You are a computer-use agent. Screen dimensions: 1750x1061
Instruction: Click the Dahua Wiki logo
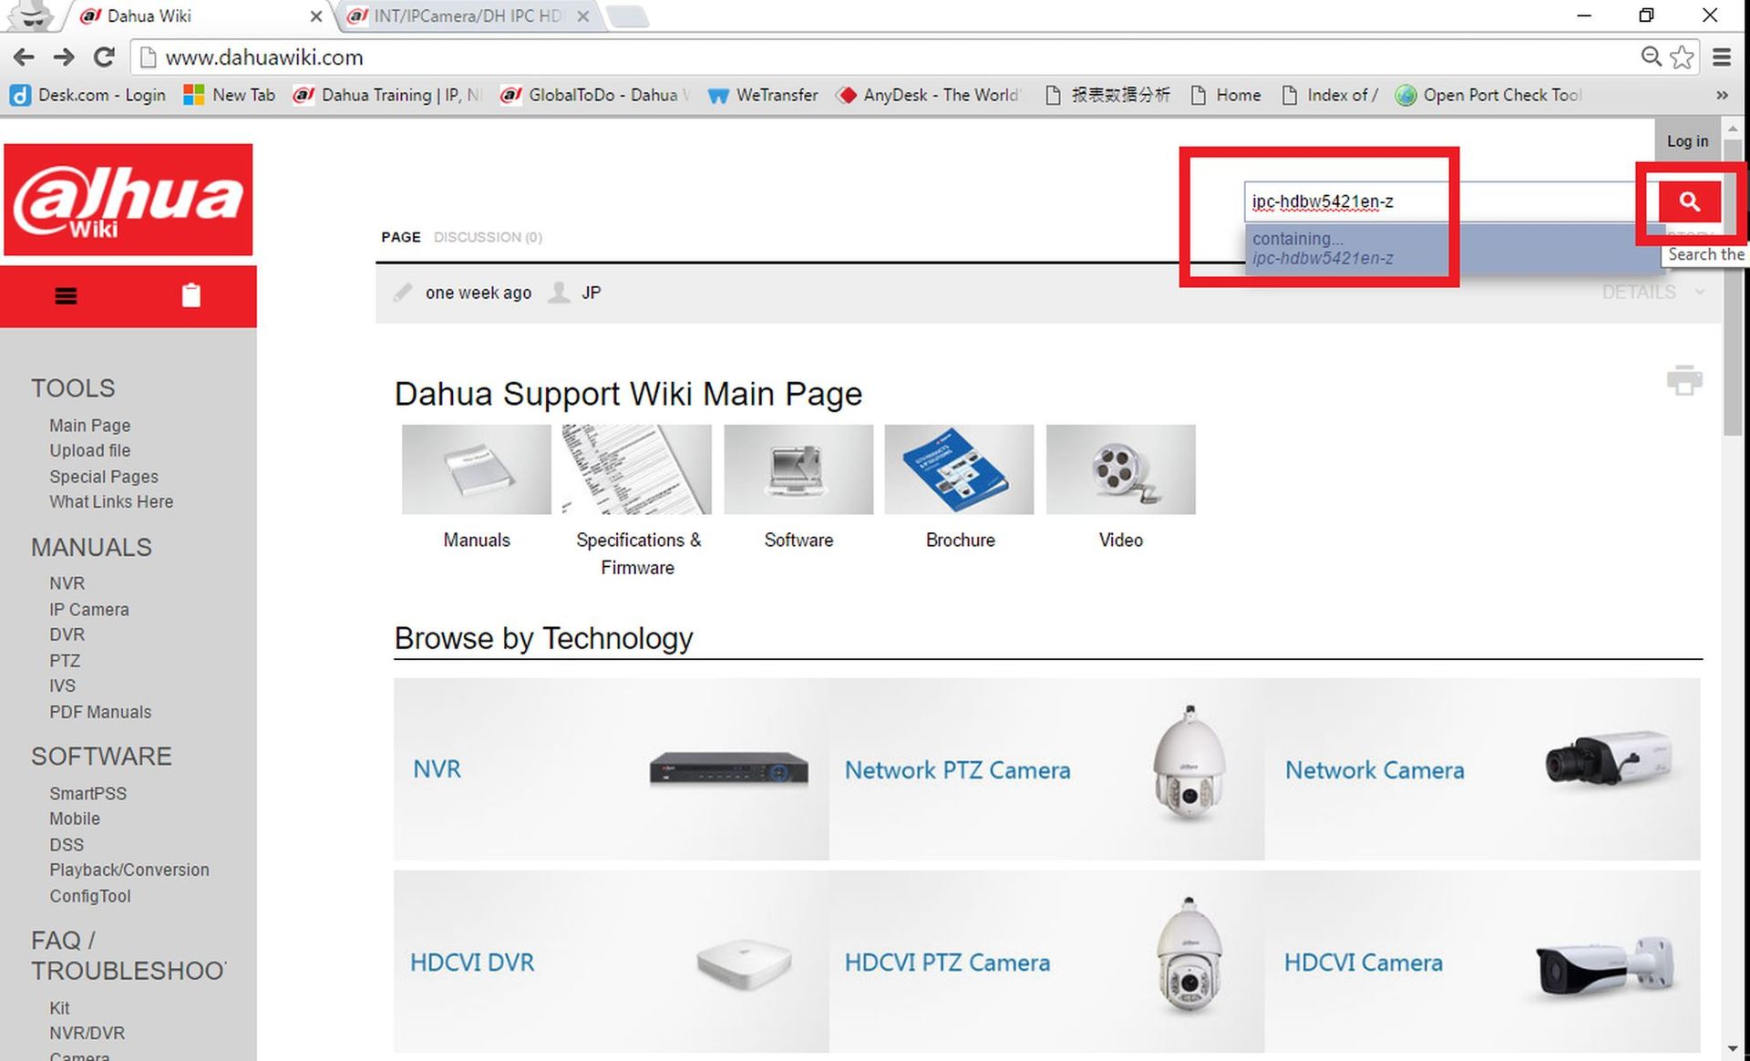(x=129, y=200)
